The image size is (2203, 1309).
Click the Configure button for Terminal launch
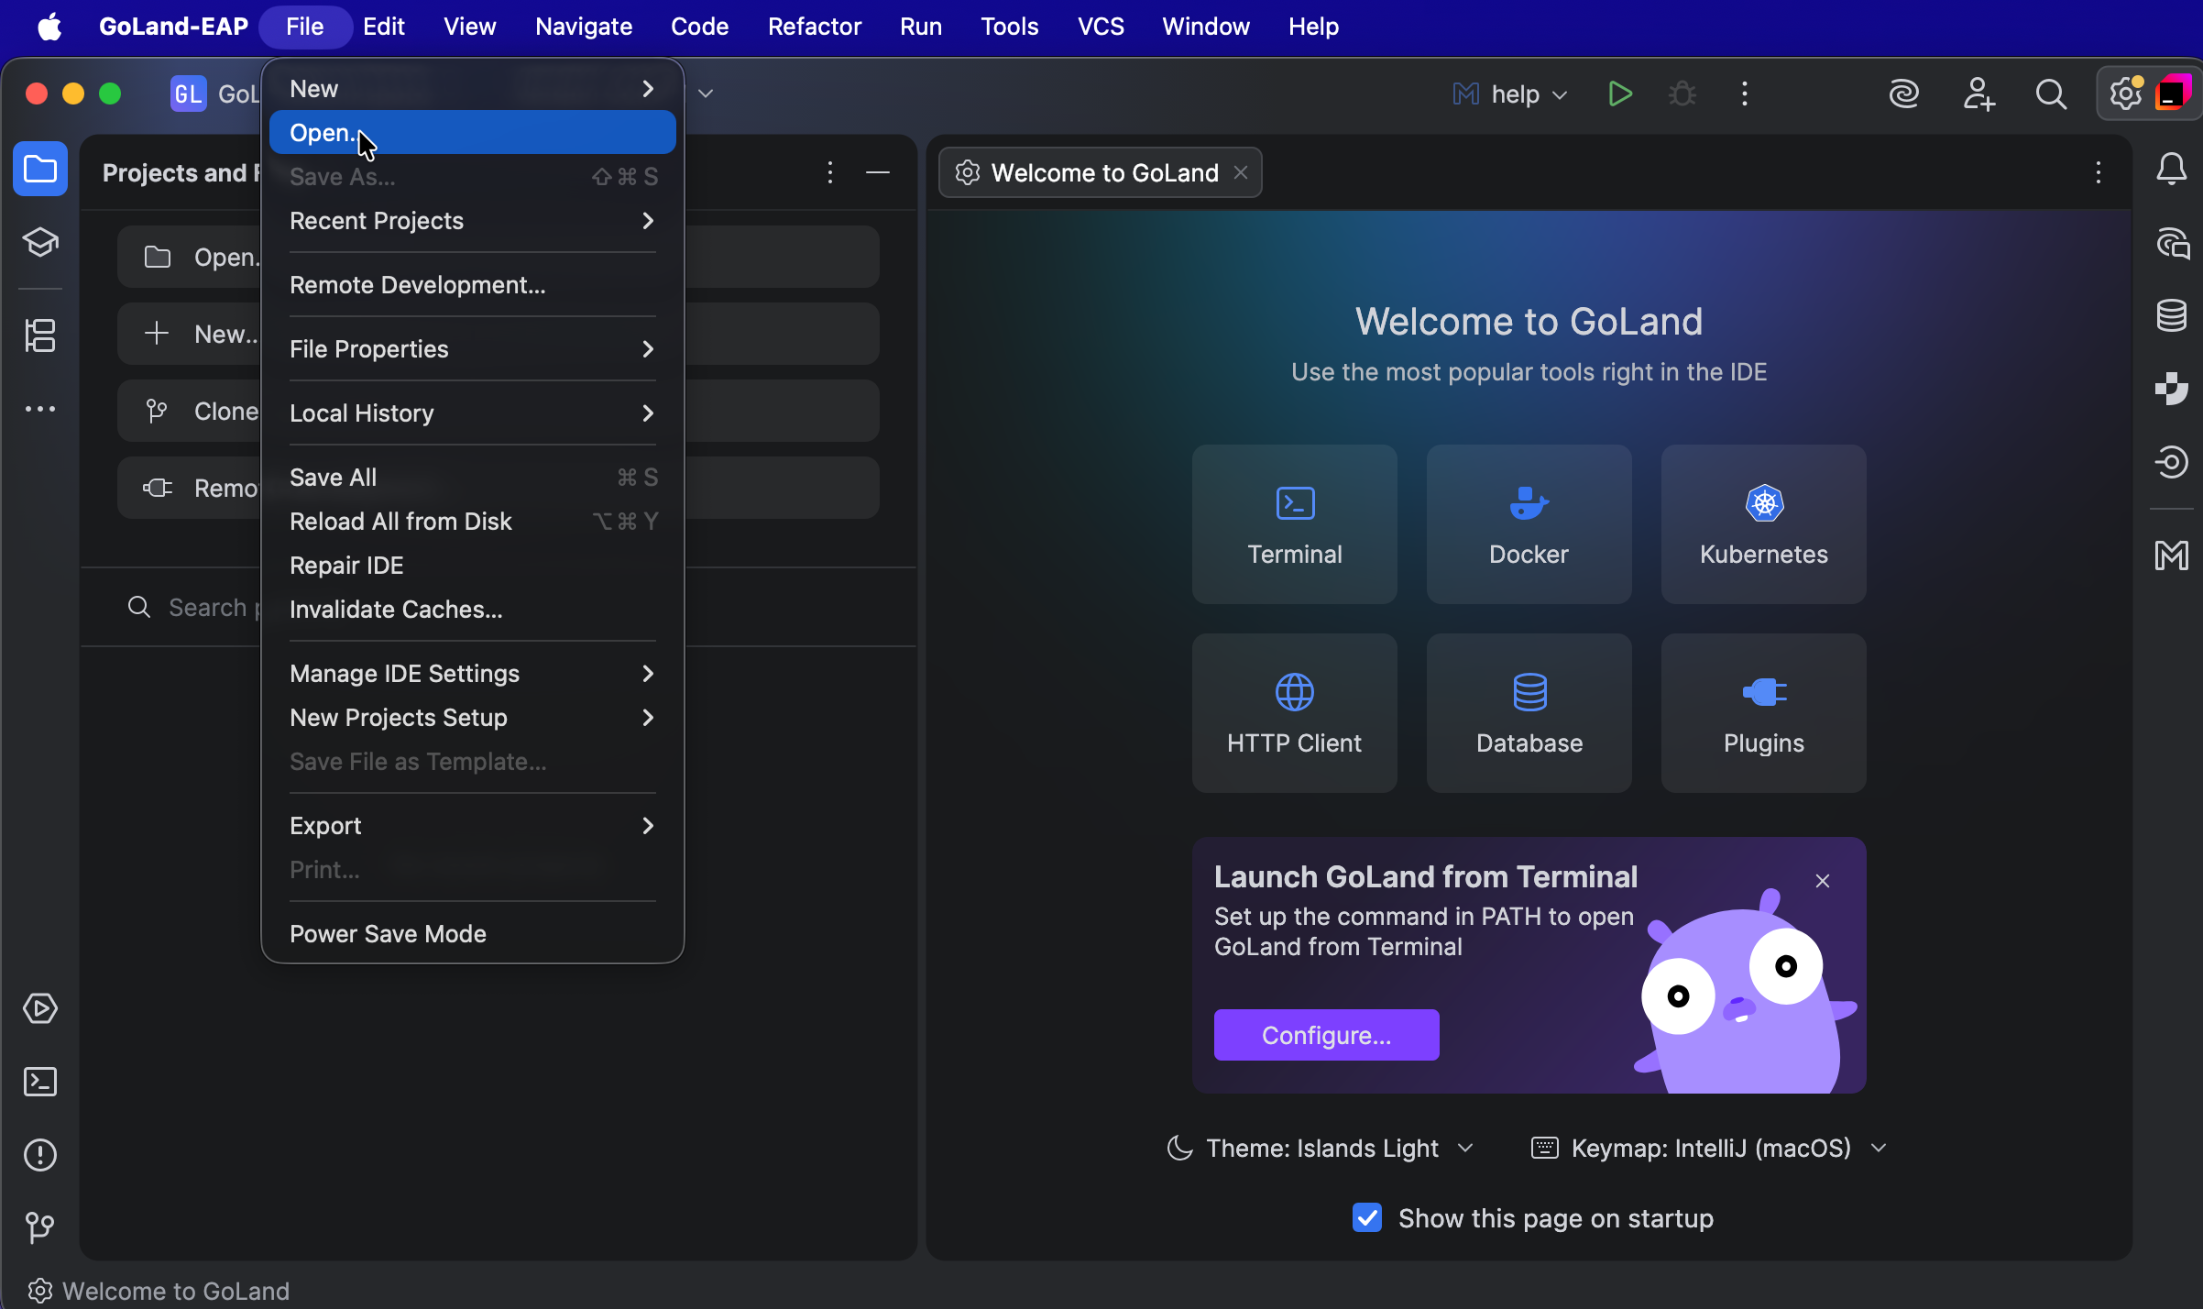[1326, 1034]
